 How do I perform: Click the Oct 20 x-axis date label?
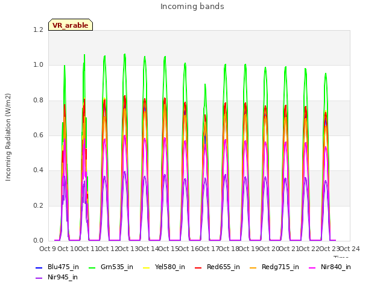(269, 249)
